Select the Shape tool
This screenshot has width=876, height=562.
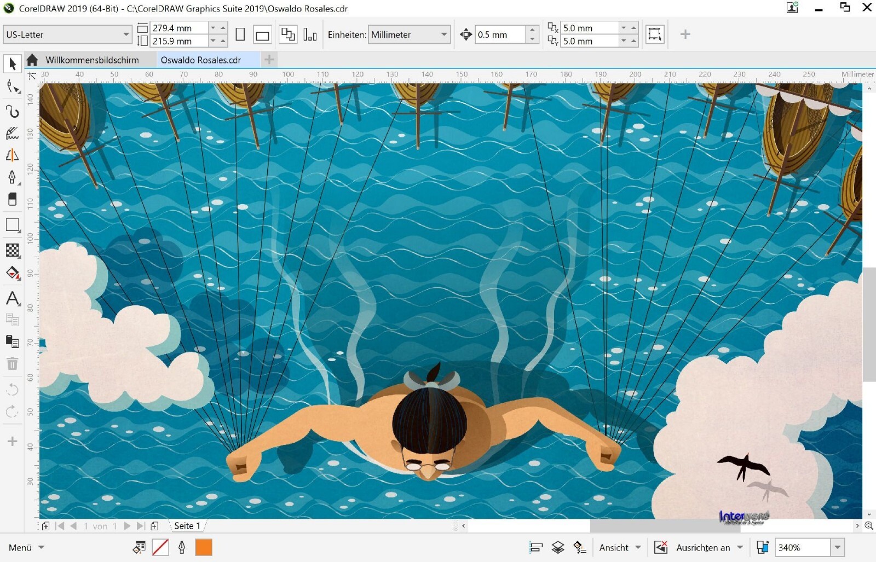(12, 86)
